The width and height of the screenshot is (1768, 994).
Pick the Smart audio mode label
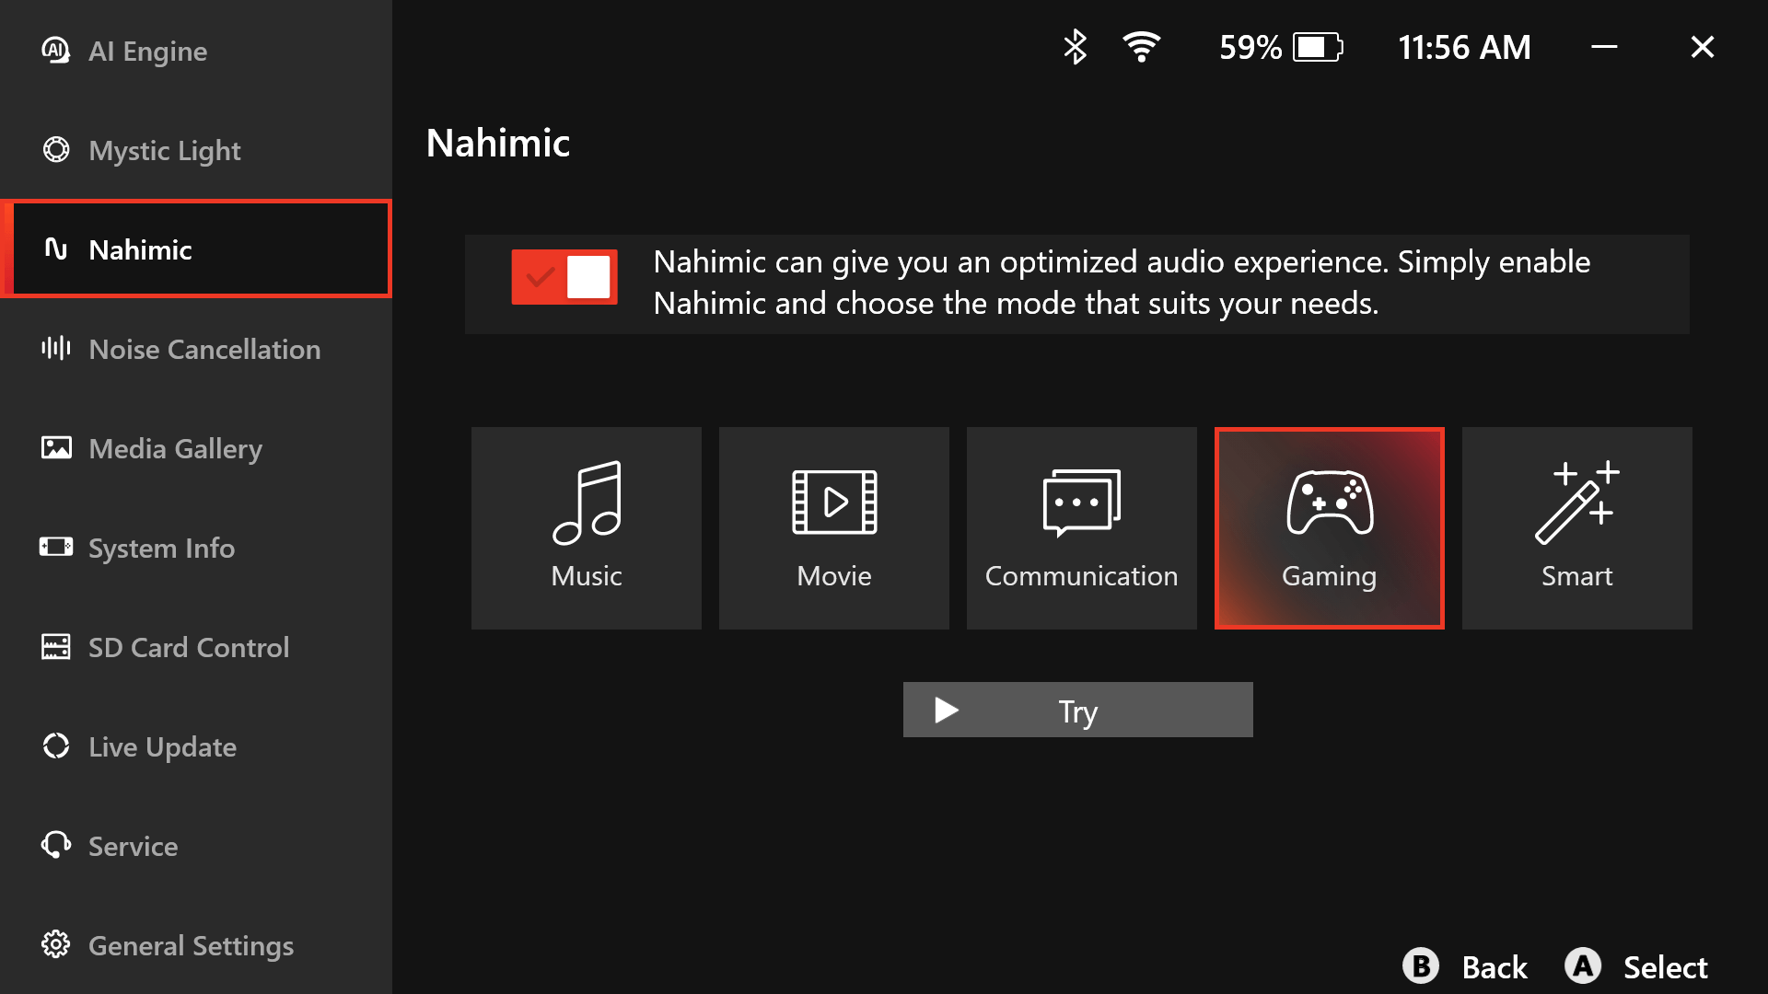point(1577,576)
